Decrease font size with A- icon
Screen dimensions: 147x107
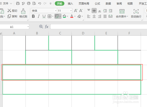coord(81,11)
